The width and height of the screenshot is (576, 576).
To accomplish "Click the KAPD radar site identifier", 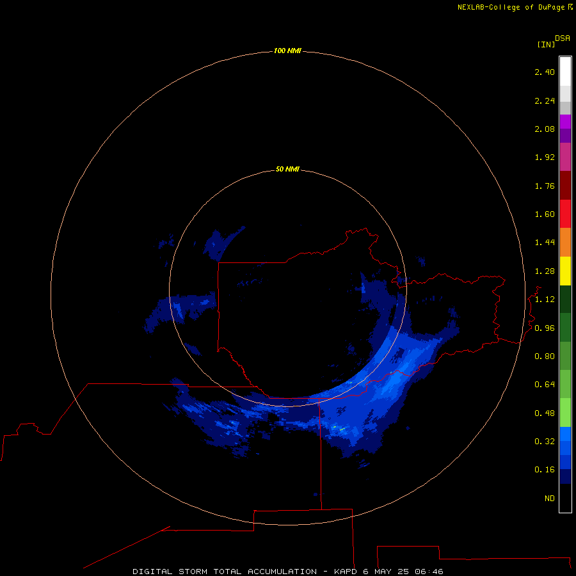I will pyautogui.click(x=346, y=572).
